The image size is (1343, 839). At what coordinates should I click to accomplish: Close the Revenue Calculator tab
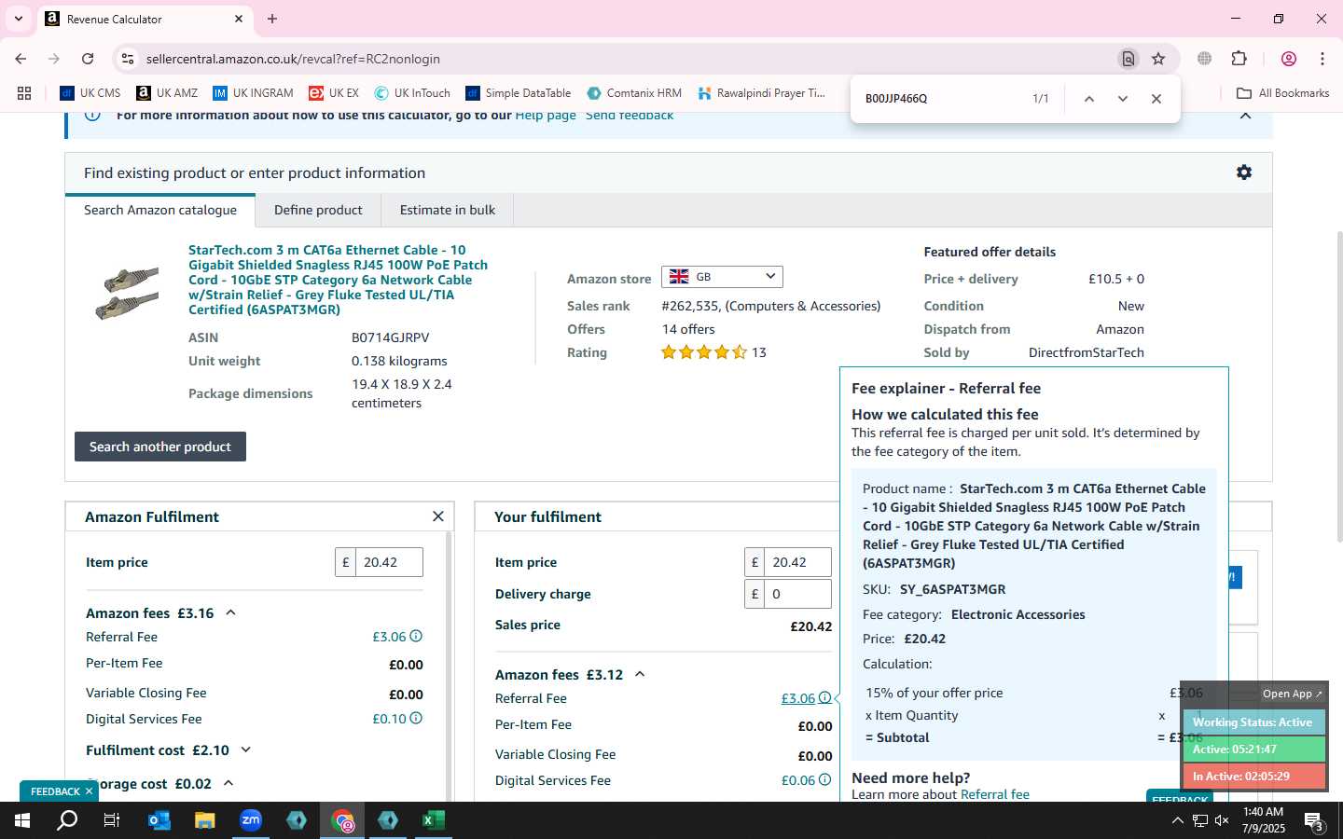point(239,19)
